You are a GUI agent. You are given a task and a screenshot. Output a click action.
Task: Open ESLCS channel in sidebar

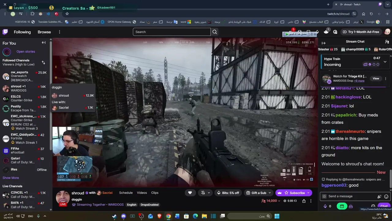(x=24, y=99)
